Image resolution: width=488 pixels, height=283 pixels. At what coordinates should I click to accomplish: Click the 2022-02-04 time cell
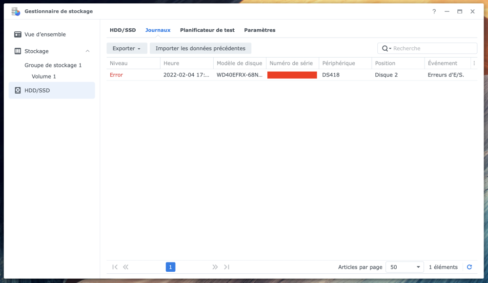coord(186,75)
